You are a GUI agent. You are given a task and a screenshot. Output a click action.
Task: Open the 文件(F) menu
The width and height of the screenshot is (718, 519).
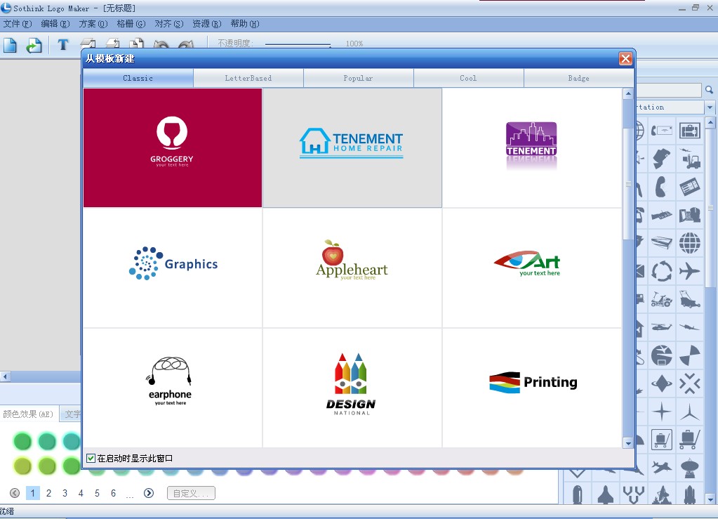[18, 24]
